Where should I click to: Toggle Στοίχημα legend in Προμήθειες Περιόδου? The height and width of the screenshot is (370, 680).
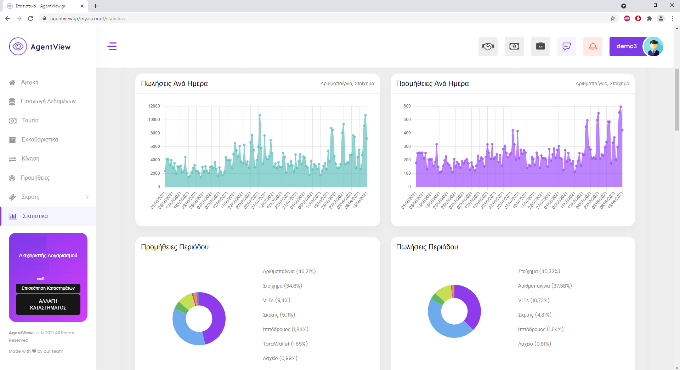pos(282,286)
